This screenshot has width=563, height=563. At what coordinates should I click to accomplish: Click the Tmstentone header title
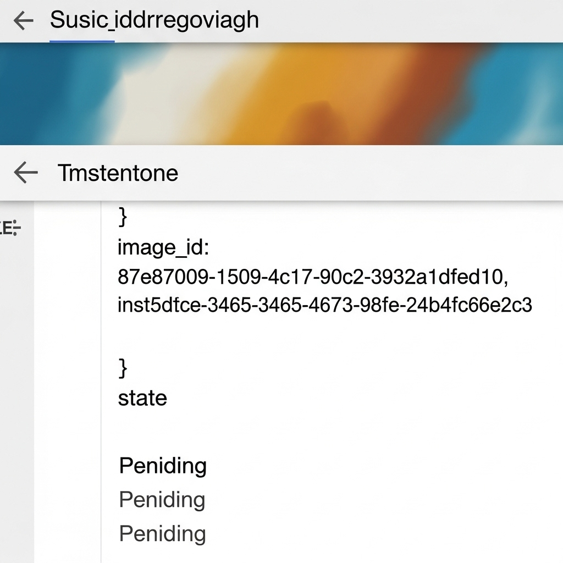point(118,173)
